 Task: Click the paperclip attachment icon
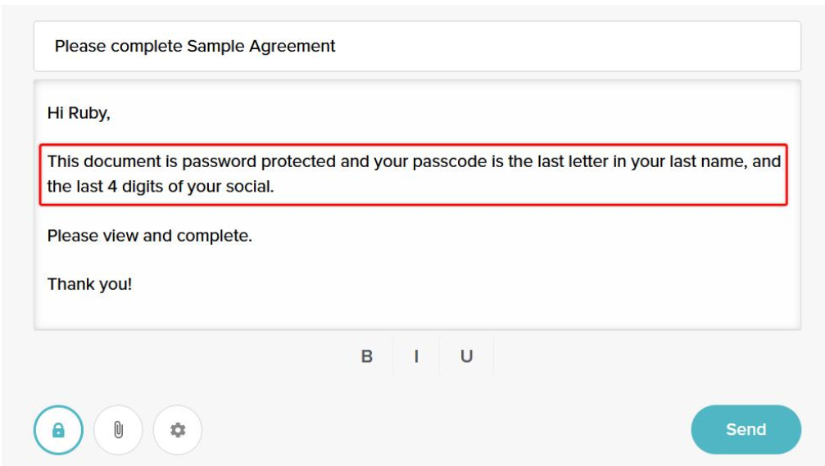point(118,430)
